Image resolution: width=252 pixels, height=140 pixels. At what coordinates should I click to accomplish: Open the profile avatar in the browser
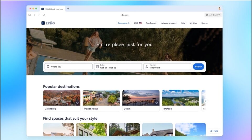tap(219, 9)
